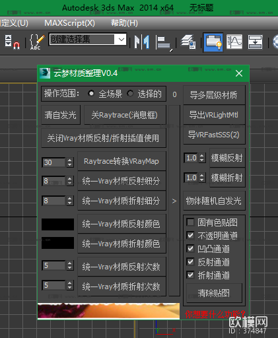
Task: Click the 统一Vray材质折射颜色 button
Action: click(122, 244)
